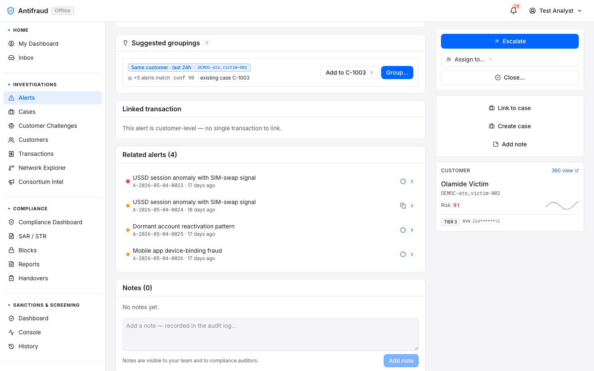Click the Reports file icon
Viewport: 594px width, 371px height.
pos(12,264)
